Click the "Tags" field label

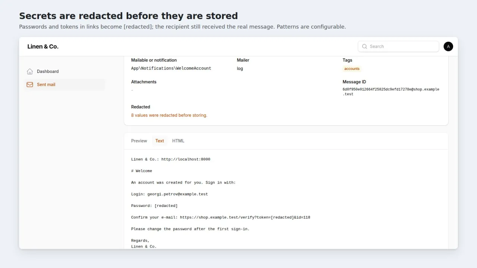(347, 60)
